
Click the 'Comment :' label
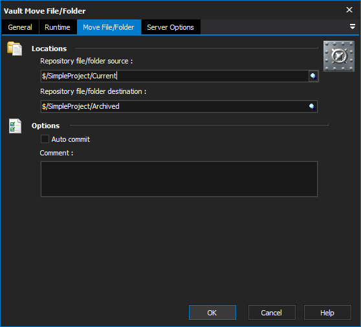[56, 153]
